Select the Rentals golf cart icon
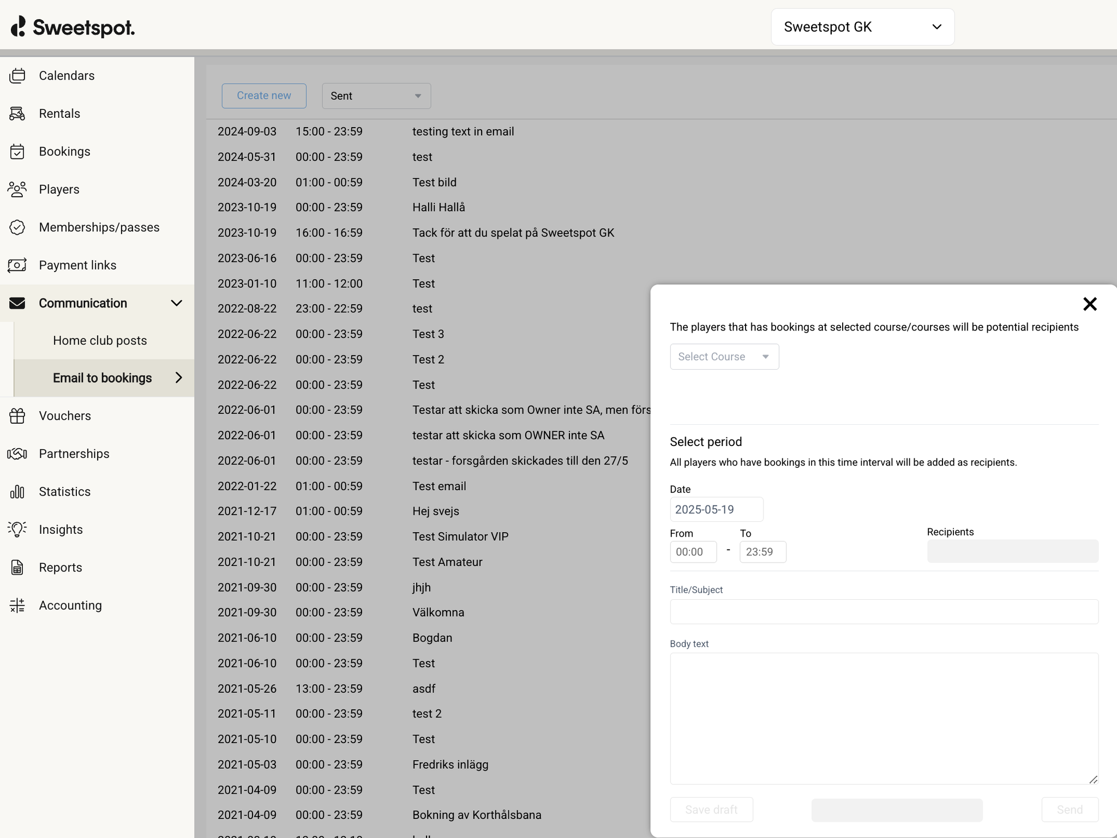The height and width of the screenshot is (838, 1117). coord(17,113)
